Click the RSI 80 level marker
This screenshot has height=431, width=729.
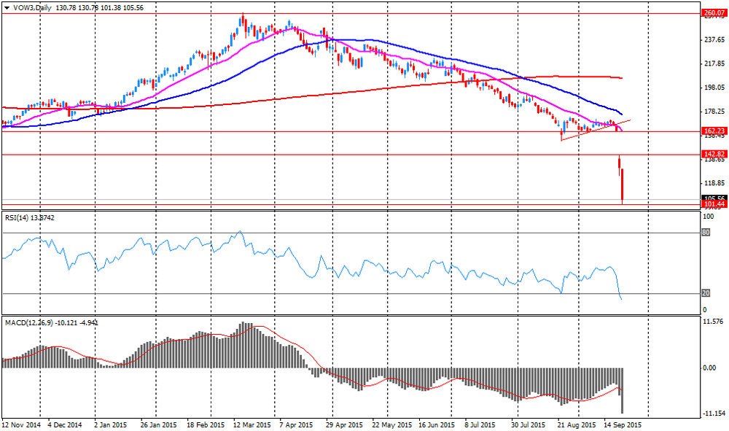pos(706,233)
